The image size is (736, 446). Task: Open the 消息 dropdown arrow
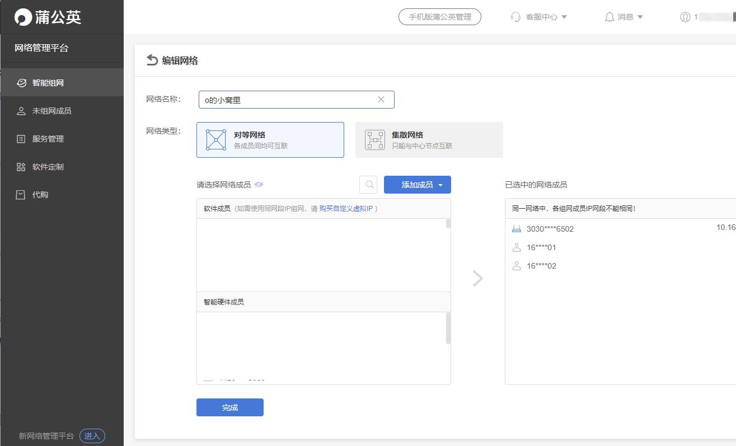640,17
